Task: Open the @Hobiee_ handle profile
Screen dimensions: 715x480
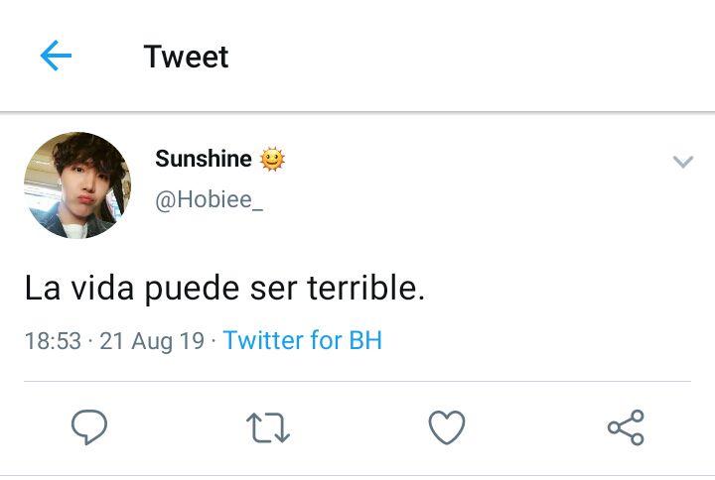Action: (209, 200)
